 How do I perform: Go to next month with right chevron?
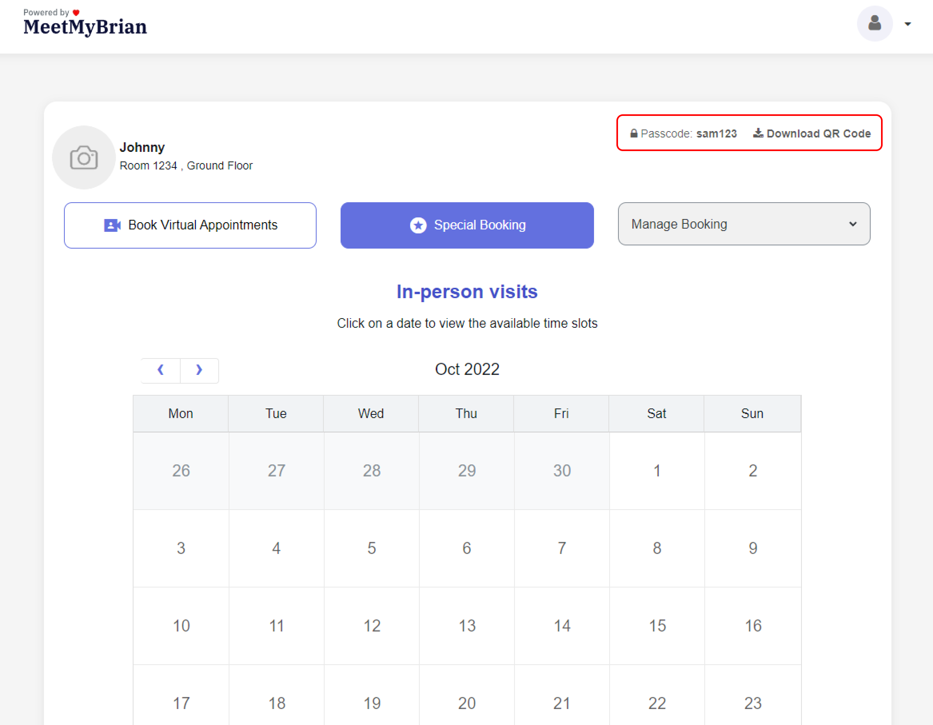[199, 370]
